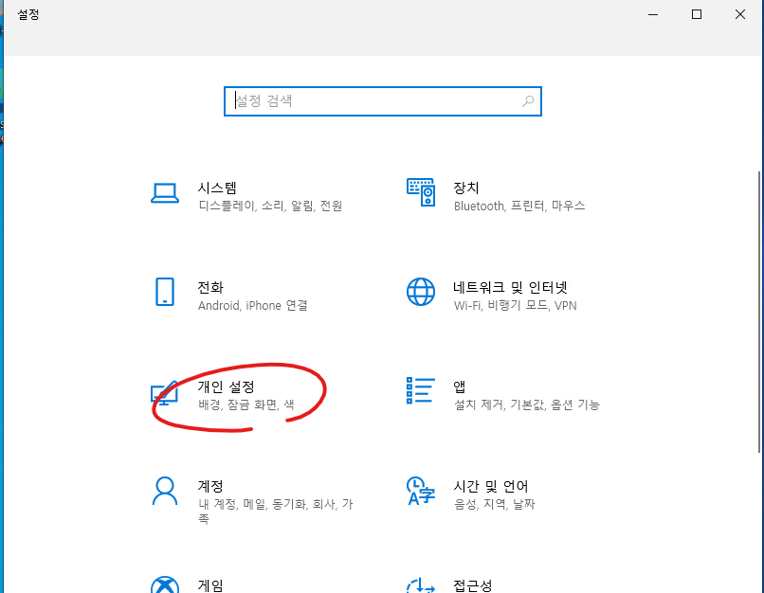Open 시간 및 언어 category title
Screen dimensions: 764x593
point(491,486)
